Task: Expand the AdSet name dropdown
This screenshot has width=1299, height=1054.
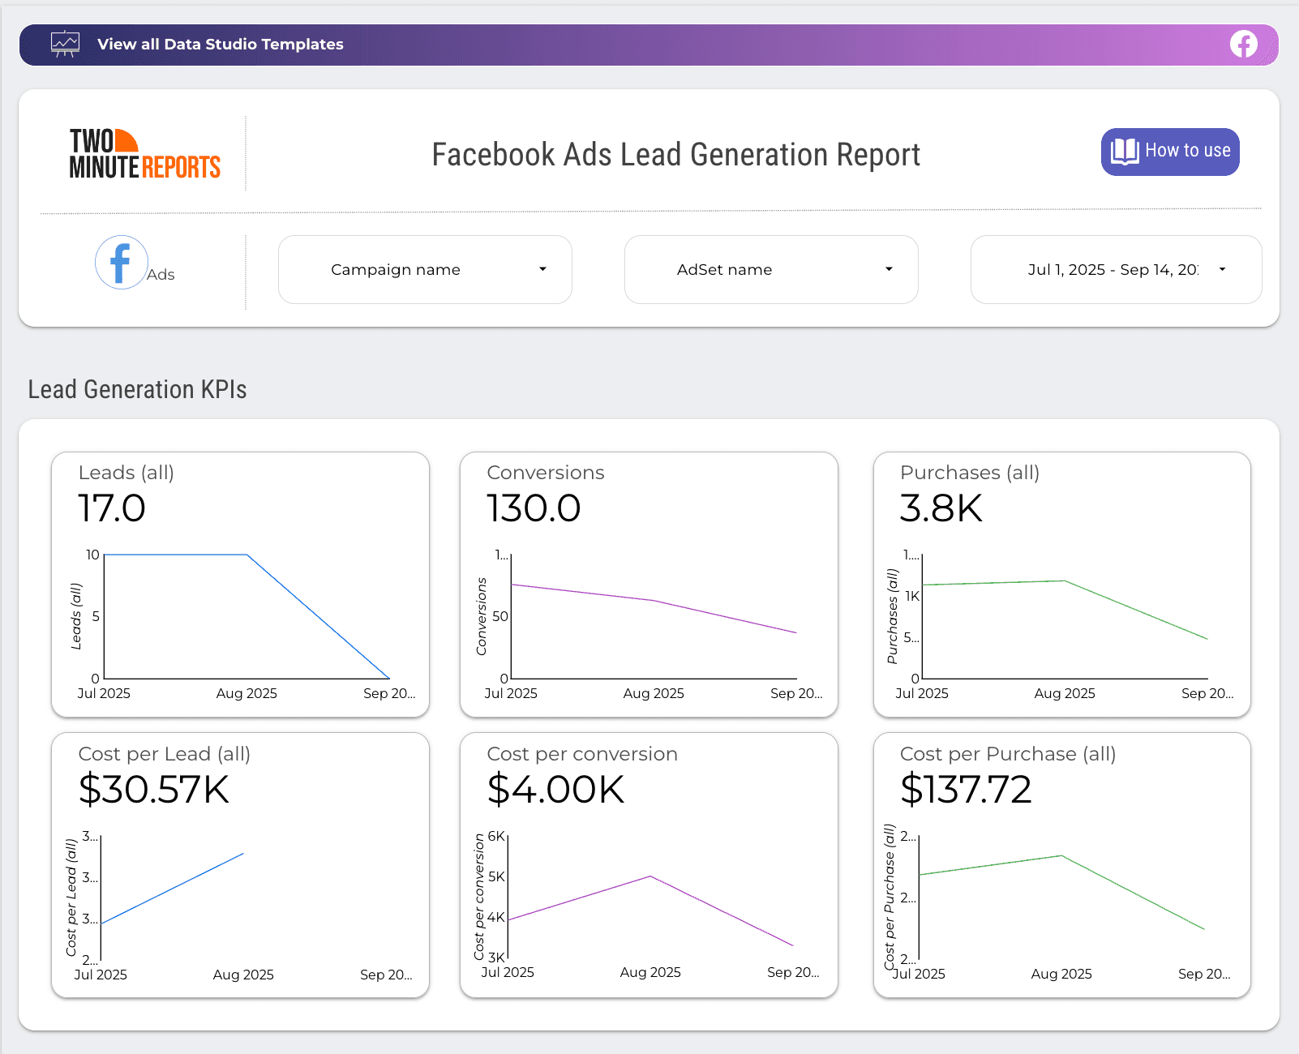Action: (x=771, y=270)
